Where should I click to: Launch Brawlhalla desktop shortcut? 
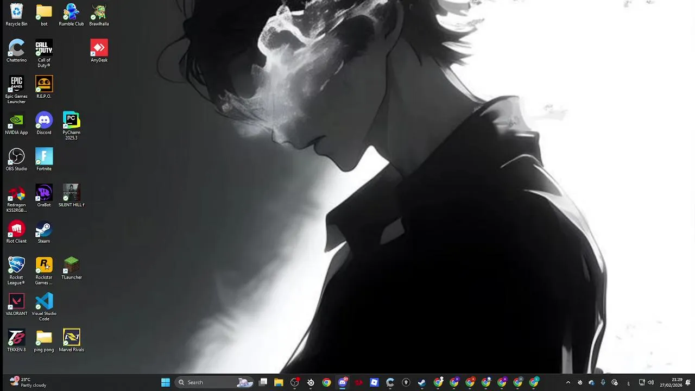coord(99,15)
